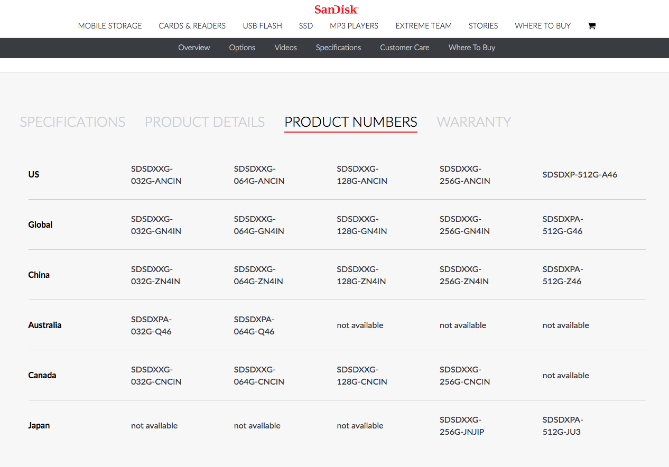Select product number SDSDXXG-128G-ZN4IN
669x467 pixels.
pyautogui.click(x=361, y=275)
